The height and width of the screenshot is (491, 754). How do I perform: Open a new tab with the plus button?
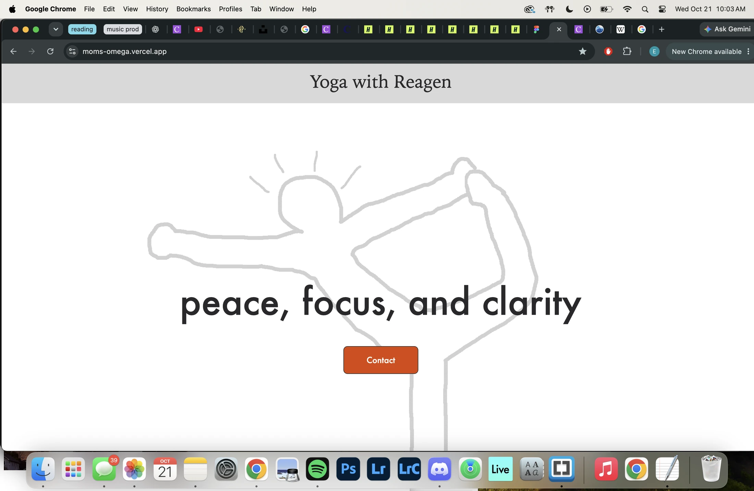[x=661, y=29]
